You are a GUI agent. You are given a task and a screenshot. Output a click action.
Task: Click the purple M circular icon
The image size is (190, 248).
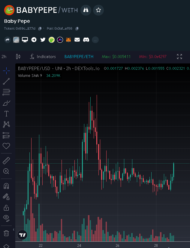point(60,40)
